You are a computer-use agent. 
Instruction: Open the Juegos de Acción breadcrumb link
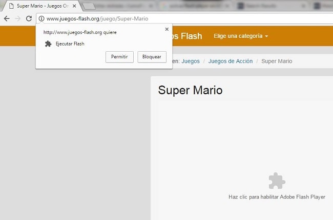[x=231, y=61]
